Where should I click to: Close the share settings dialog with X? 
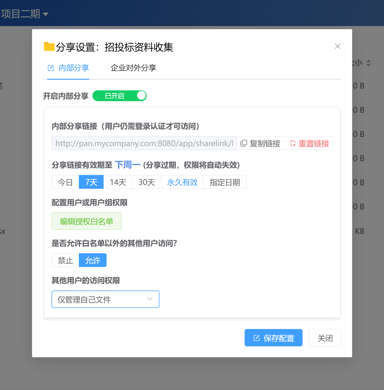click(337, 46)
